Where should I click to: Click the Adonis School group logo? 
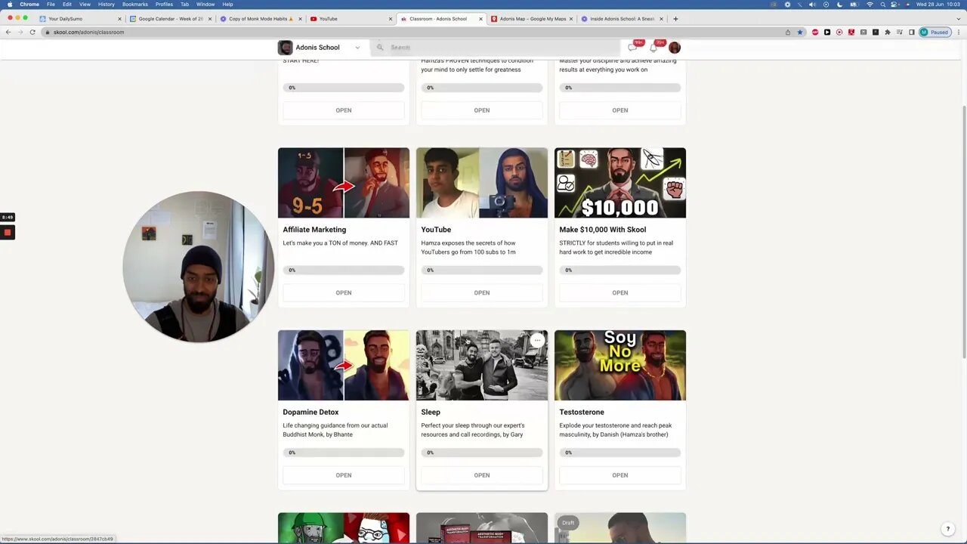[286, 48]
